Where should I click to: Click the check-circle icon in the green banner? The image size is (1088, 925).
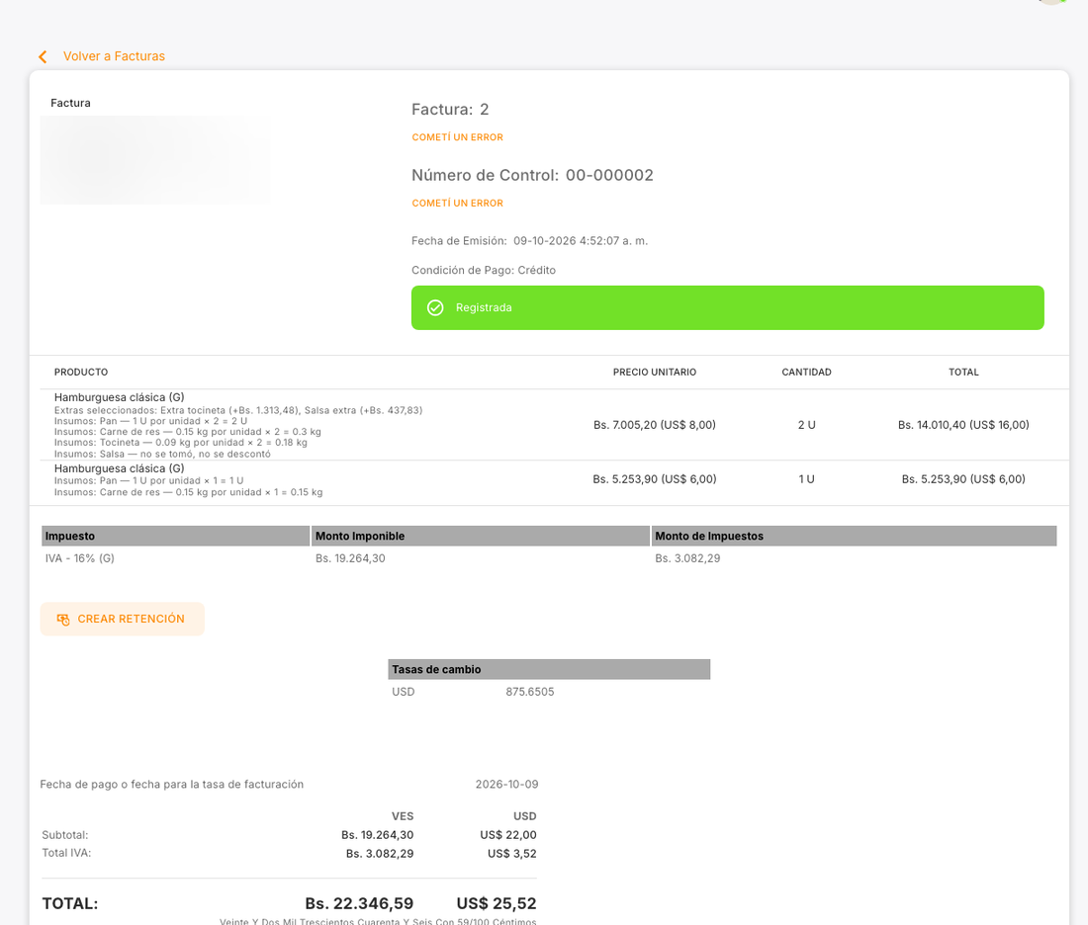point(435,308)
